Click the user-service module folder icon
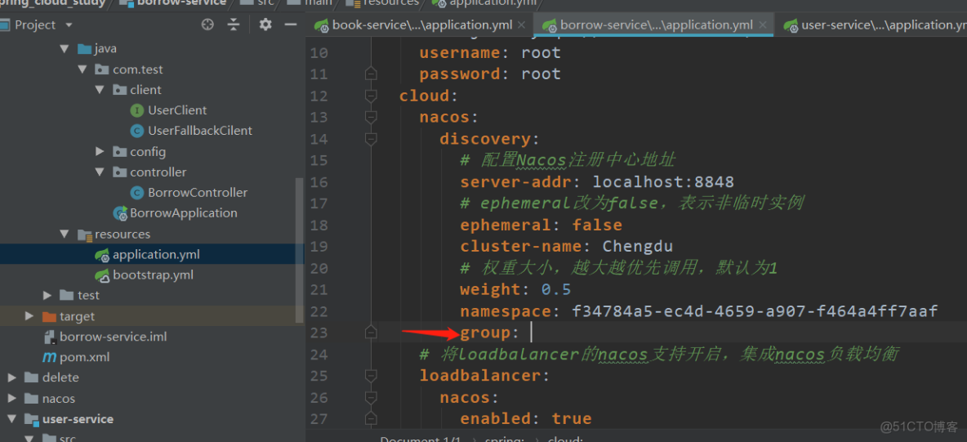This screenshot has width=967, height=442. 32,420
